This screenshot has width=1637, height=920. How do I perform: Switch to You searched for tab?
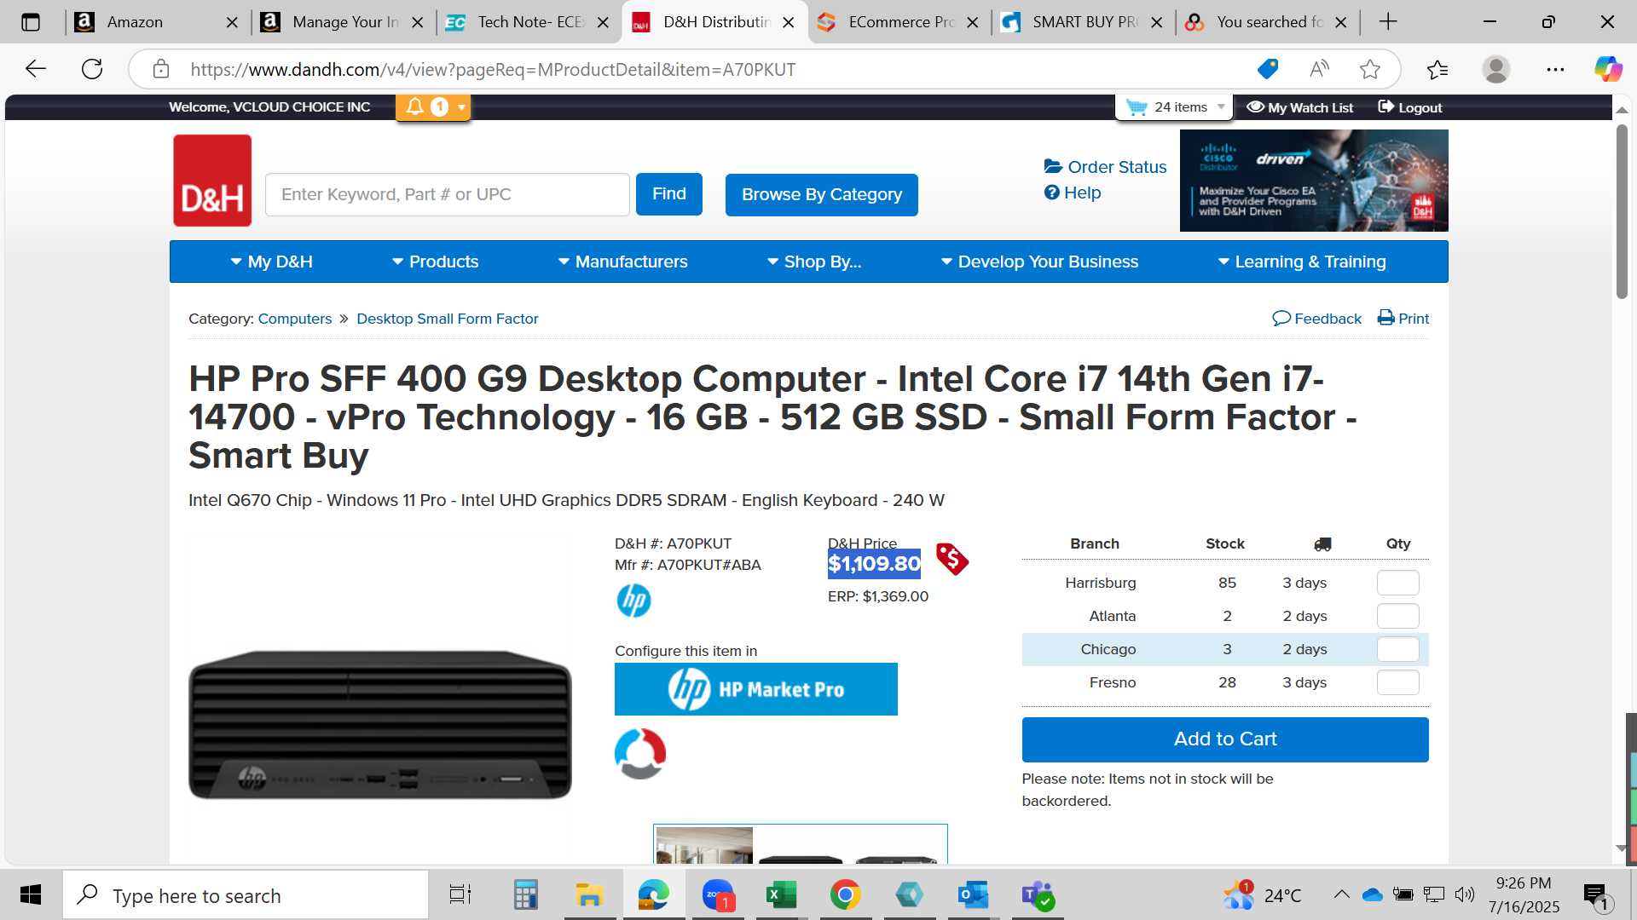tap(1268, 22)
